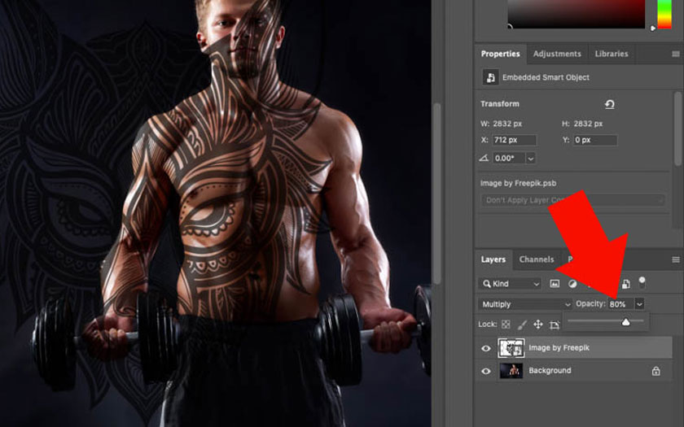
Task: Click the lock transparent pixels icon
Action: coord(506,325)
